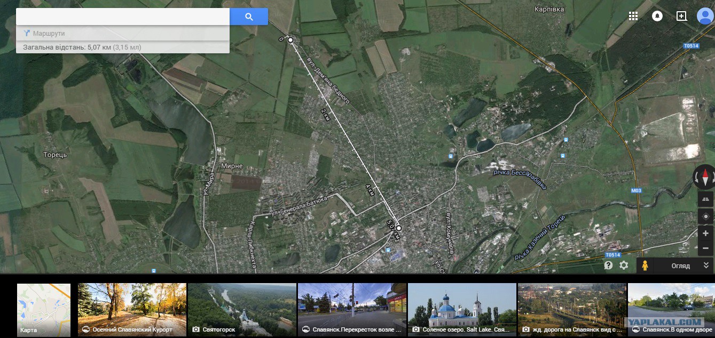Image resolution: width=715 pixels, height=338 pixels.
Task: Switch to Карта map view thumbnail
Action: click(44, 310)
